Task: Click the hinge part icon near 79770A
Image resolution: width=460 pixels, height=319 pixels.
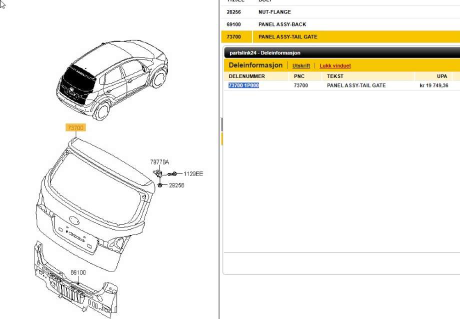Action: (x=158, y=173)
